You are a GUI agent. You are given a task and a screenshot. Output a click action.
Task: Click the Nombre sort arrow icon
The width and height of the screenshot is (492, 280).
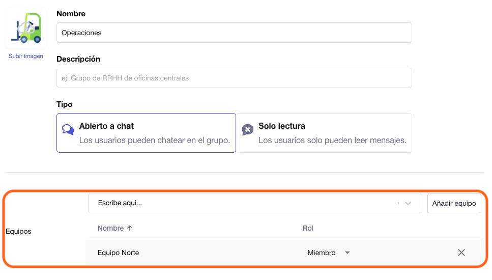[130, 228]
